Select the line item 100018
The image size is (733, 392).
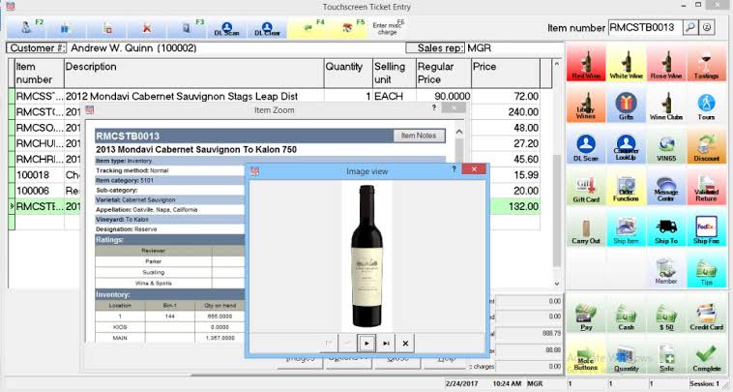[x=39, y=175]
